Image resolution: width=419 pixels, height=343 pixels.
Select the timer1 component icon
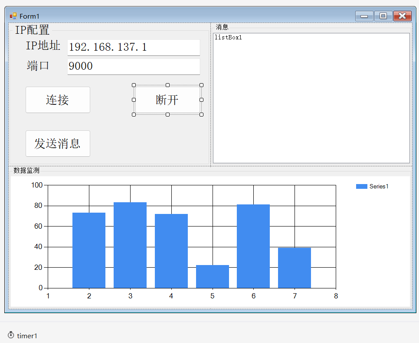(11, 335)
